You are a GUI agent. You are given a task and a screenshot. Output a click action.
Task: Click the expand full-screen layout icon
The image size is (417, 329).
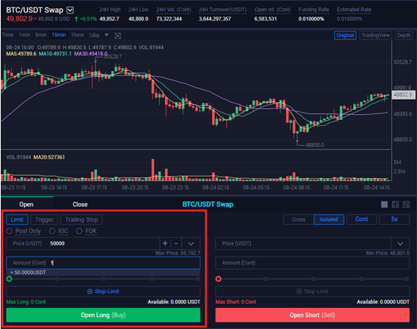406,204
